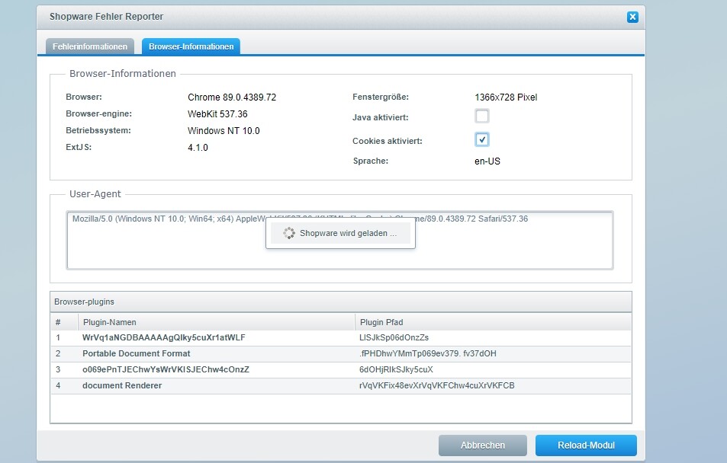
Task: Select the document Renderer plugin row
Action: pos(341,385)
